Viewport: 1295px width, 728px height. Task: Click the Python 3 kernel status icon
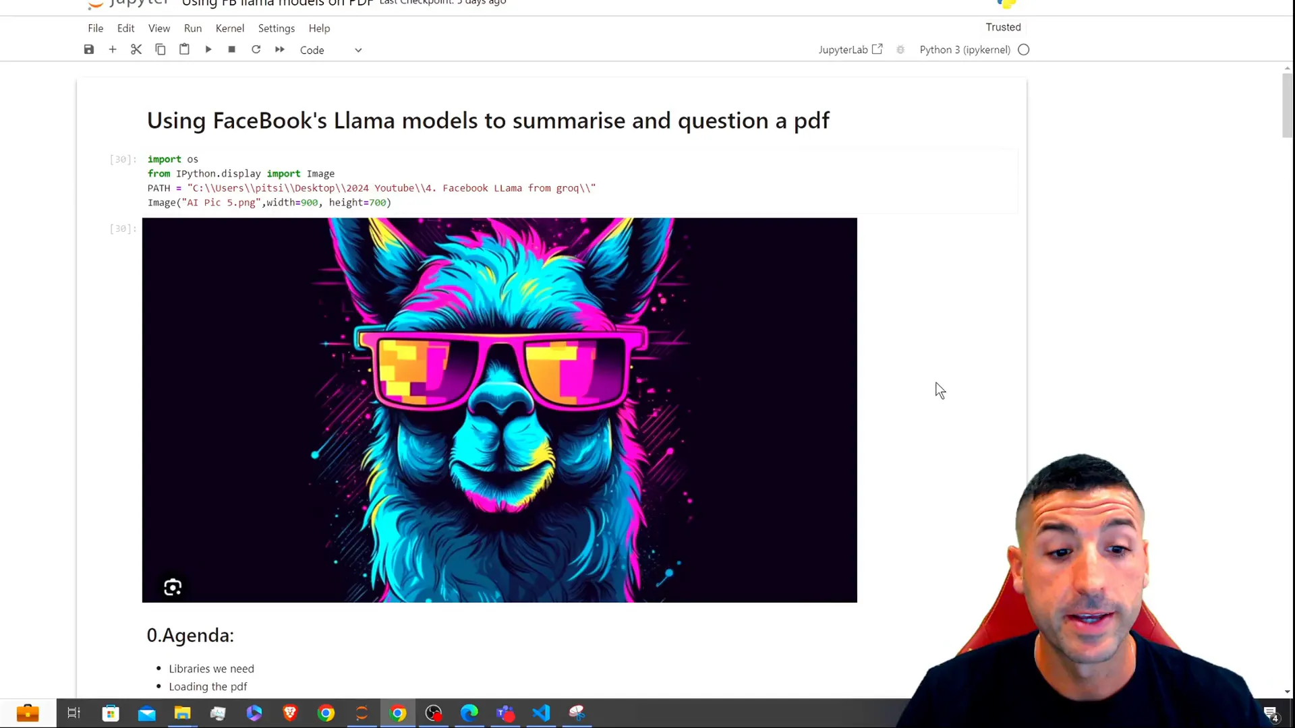[x=1025, y=49]
